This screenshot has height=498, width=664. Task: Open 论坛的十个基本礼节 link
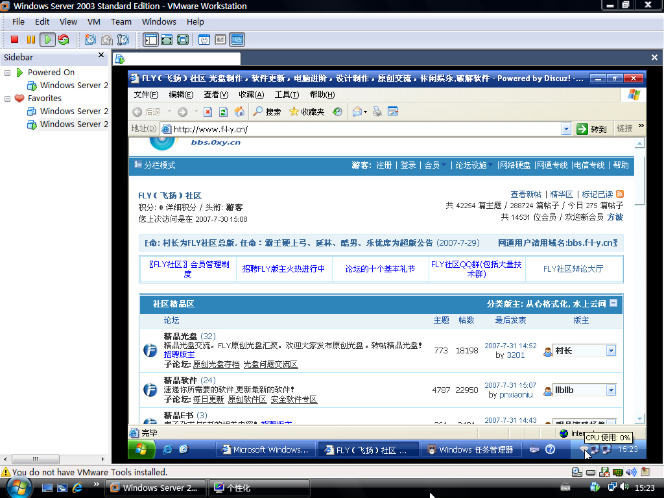(x=380, y=269)
